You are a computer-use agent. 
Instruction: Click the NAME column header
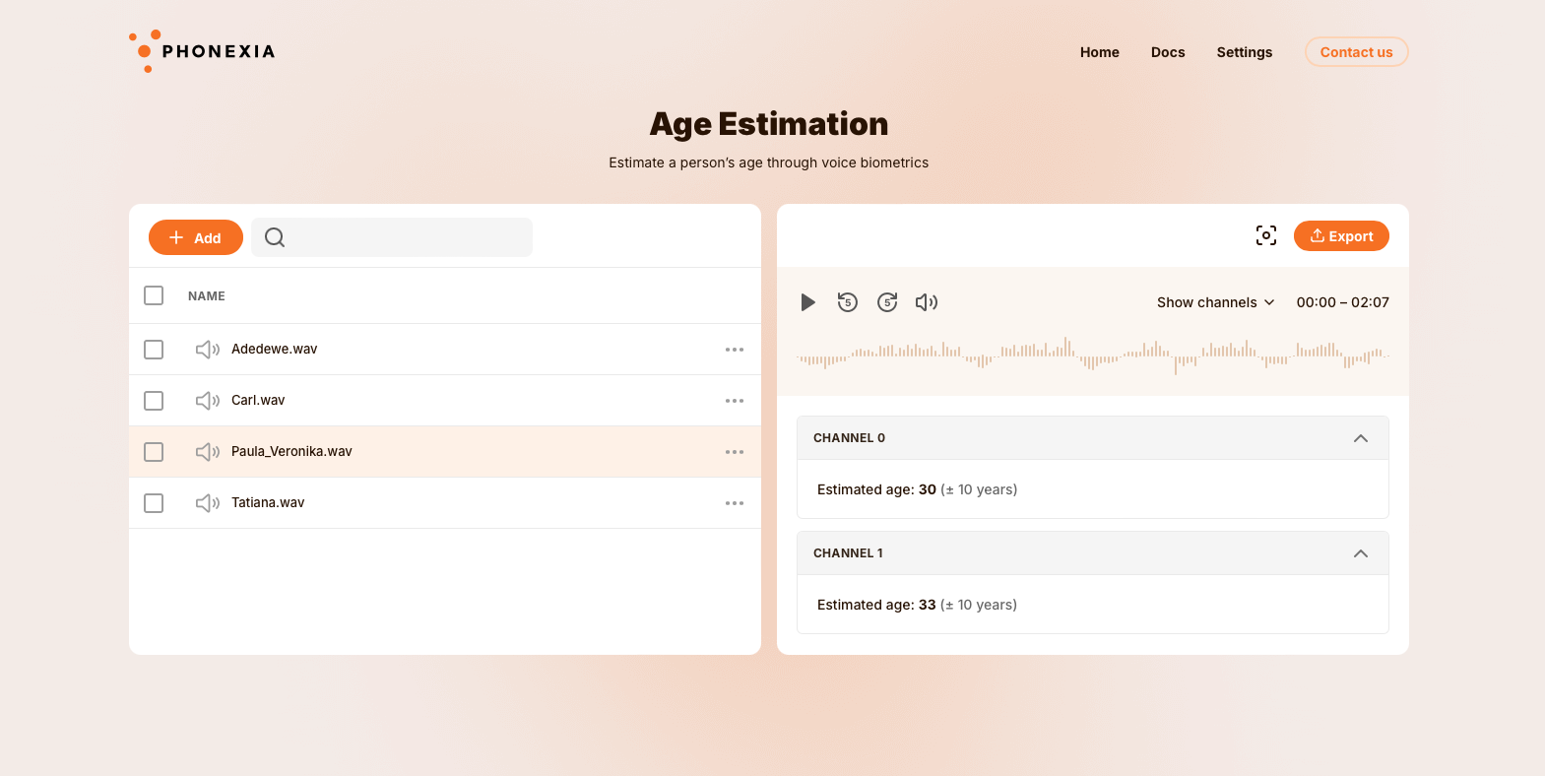pos(207,295)
